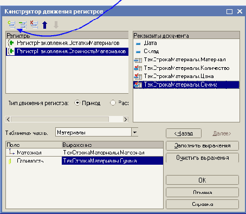Confirm with the OK button
This screenshot has width=246, height=214.
click(202, 180)
